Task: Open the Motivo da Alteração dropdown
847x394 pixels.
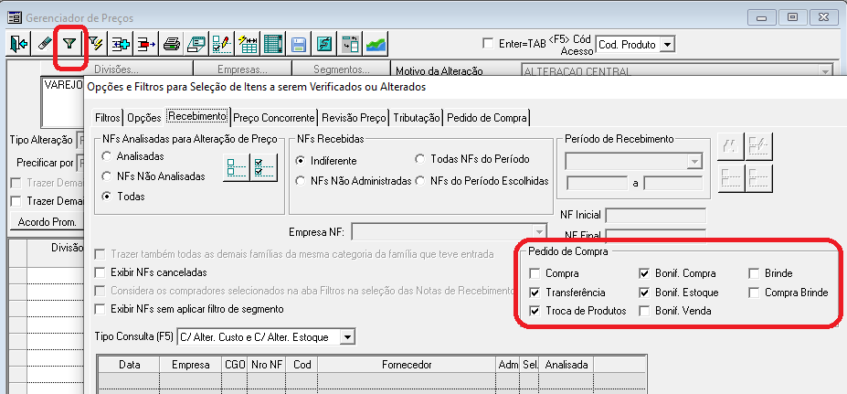Action: click(824, 71)
